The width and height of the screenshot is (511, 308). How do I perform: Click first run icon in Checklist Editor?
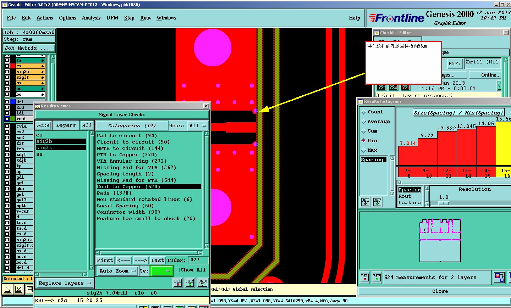[381, 87]
